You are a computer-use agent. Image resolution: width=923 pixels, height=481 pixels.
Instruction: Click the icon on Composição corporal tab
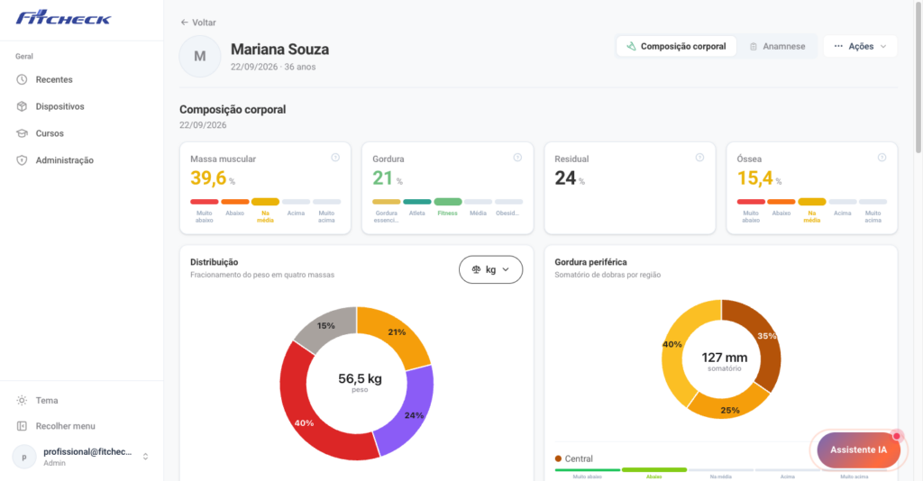[631, 47]
